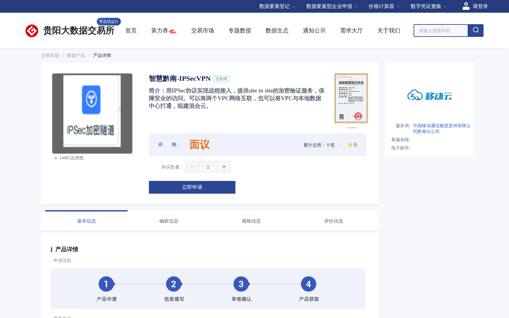Expand the 数据要素登记 dropdown
Viewport: 509px width, 318px height.
[277, 6]
